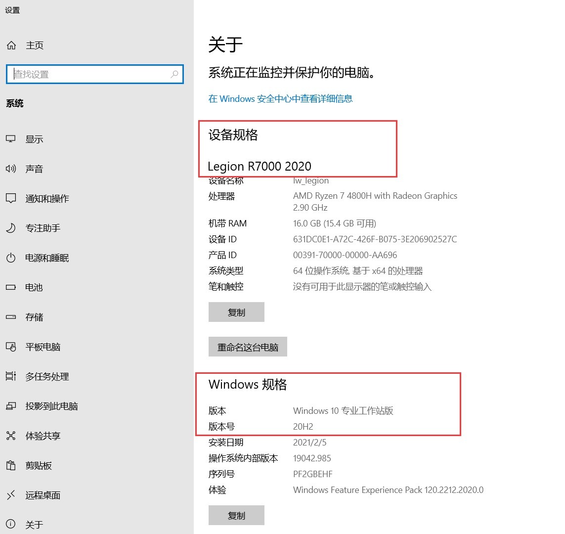
Task: Click the PF2GBEHF serial number value
Action: [x=313, y=474]
